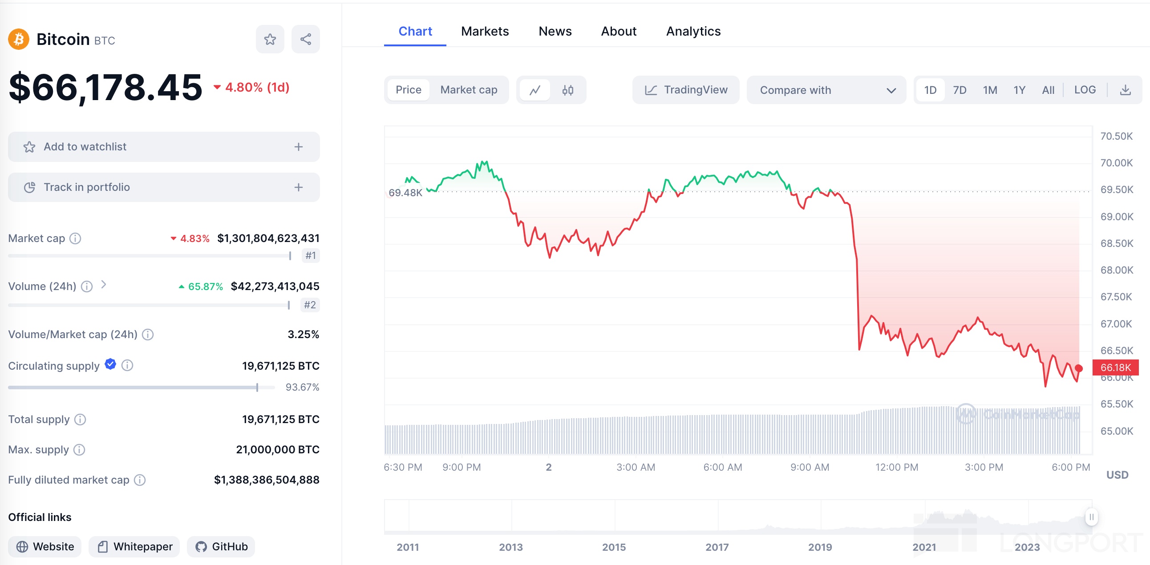1150x565 pixels.
Task: Download chart data icon
Action: click(1125, 90)
